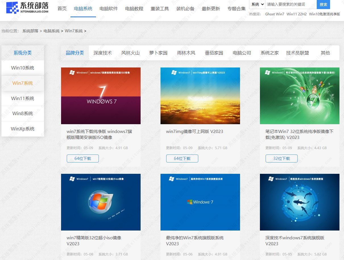The height and width of the screenshot is (260, 344).
Task: Open win7img镜像可上网版 V2023 title link
Action: pos(195,132)
